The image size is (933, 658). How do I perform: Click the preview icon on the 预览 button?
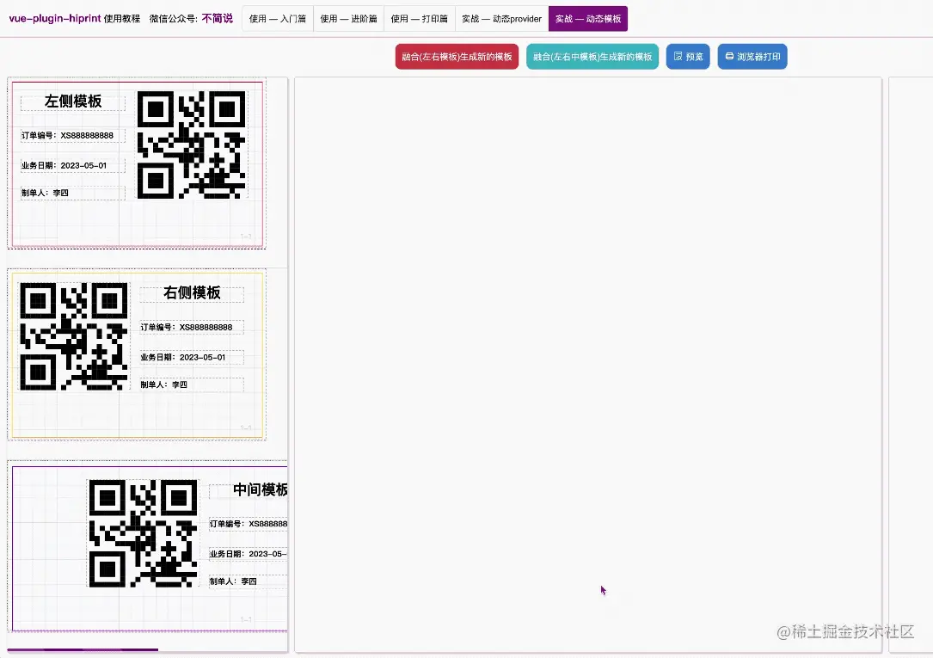678,56
